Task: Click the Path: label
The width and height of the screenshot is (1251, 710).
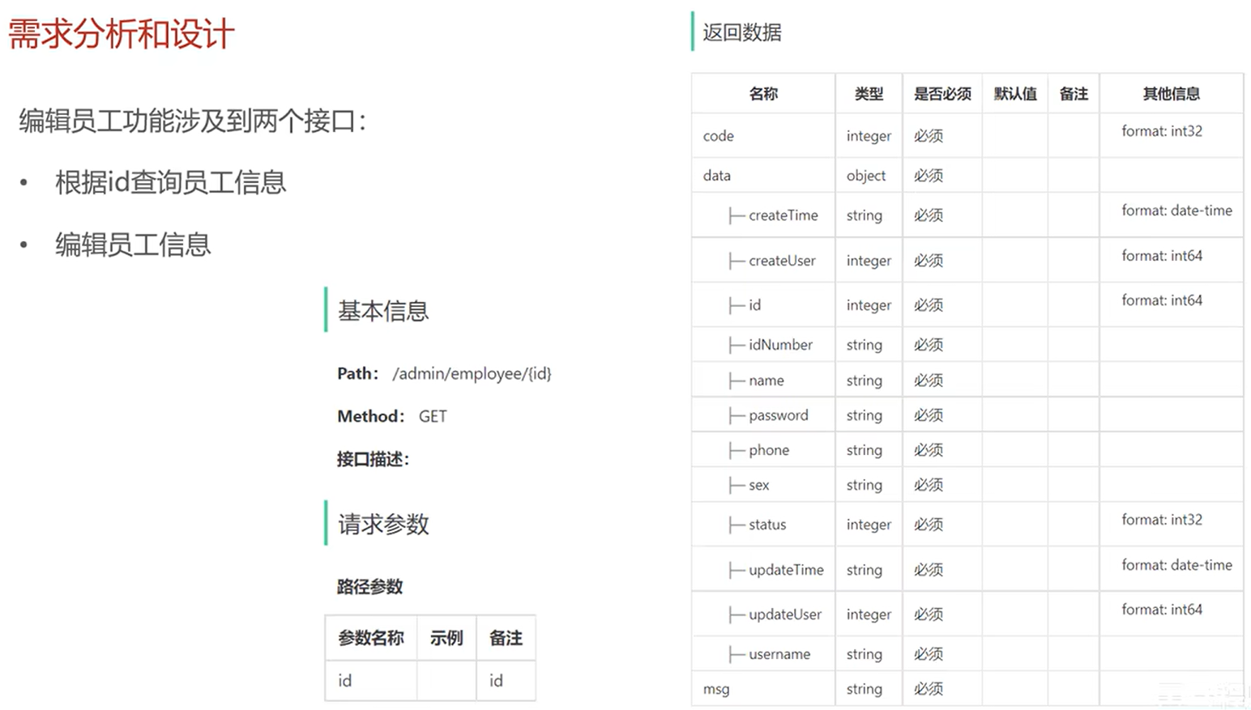Action: point(357,373)
